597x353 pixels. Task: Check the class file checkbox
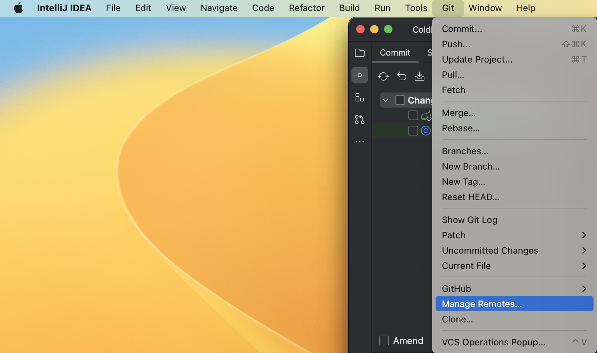tap(413, 131)
